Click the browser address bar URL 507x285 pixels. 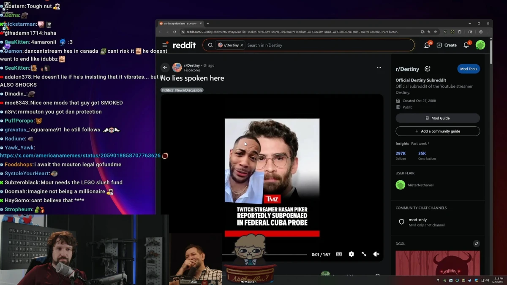(x=292, y=32)
